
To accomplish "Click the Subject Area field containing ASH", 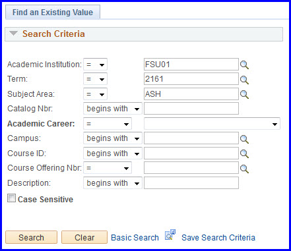I will coord(191,94).
